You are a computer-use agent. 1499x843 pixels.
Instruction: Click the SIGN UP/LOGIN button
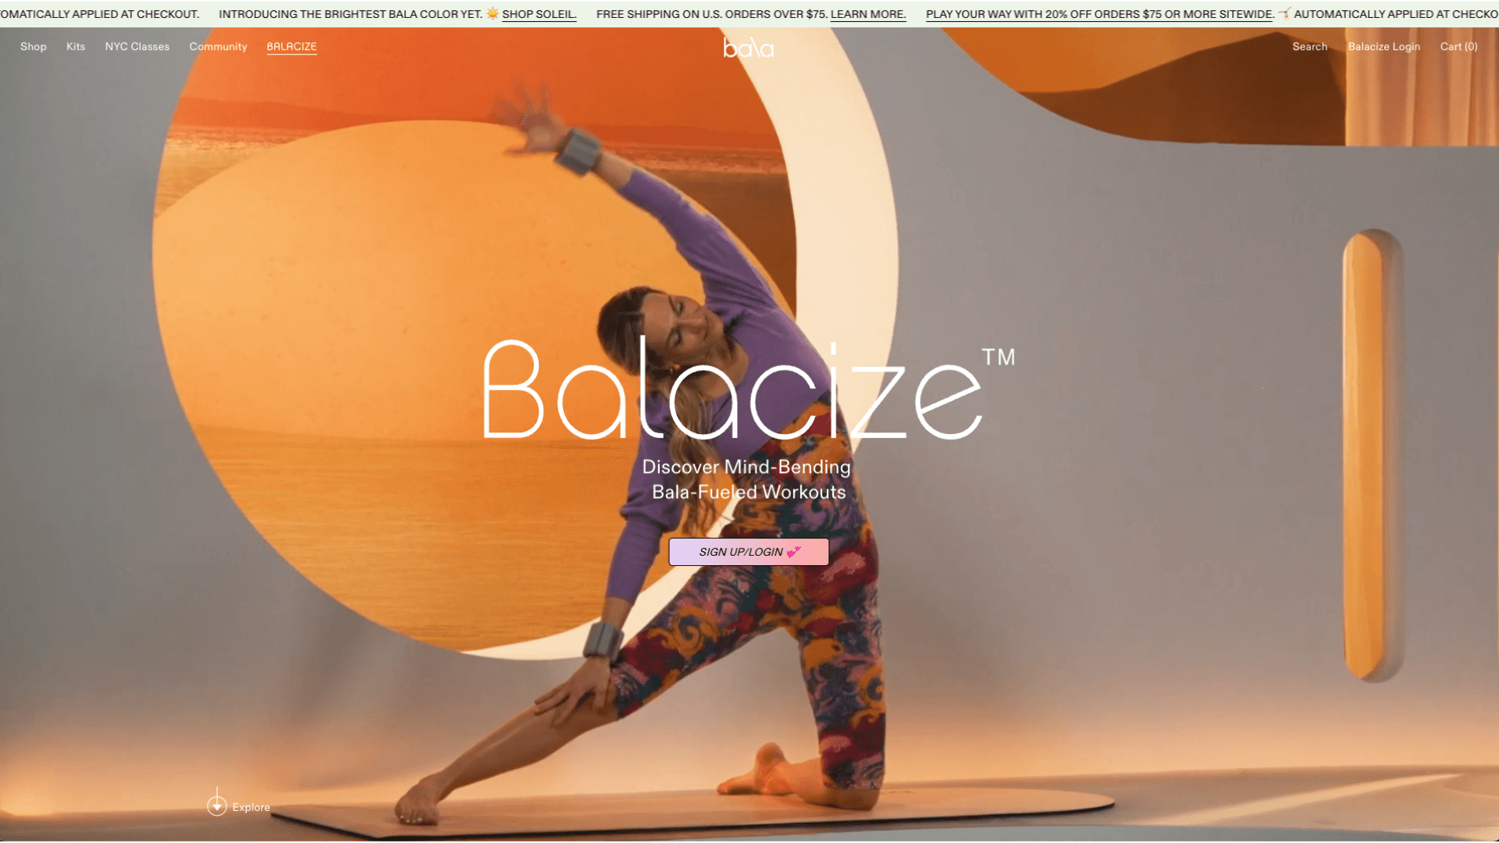tap(749, 552)
